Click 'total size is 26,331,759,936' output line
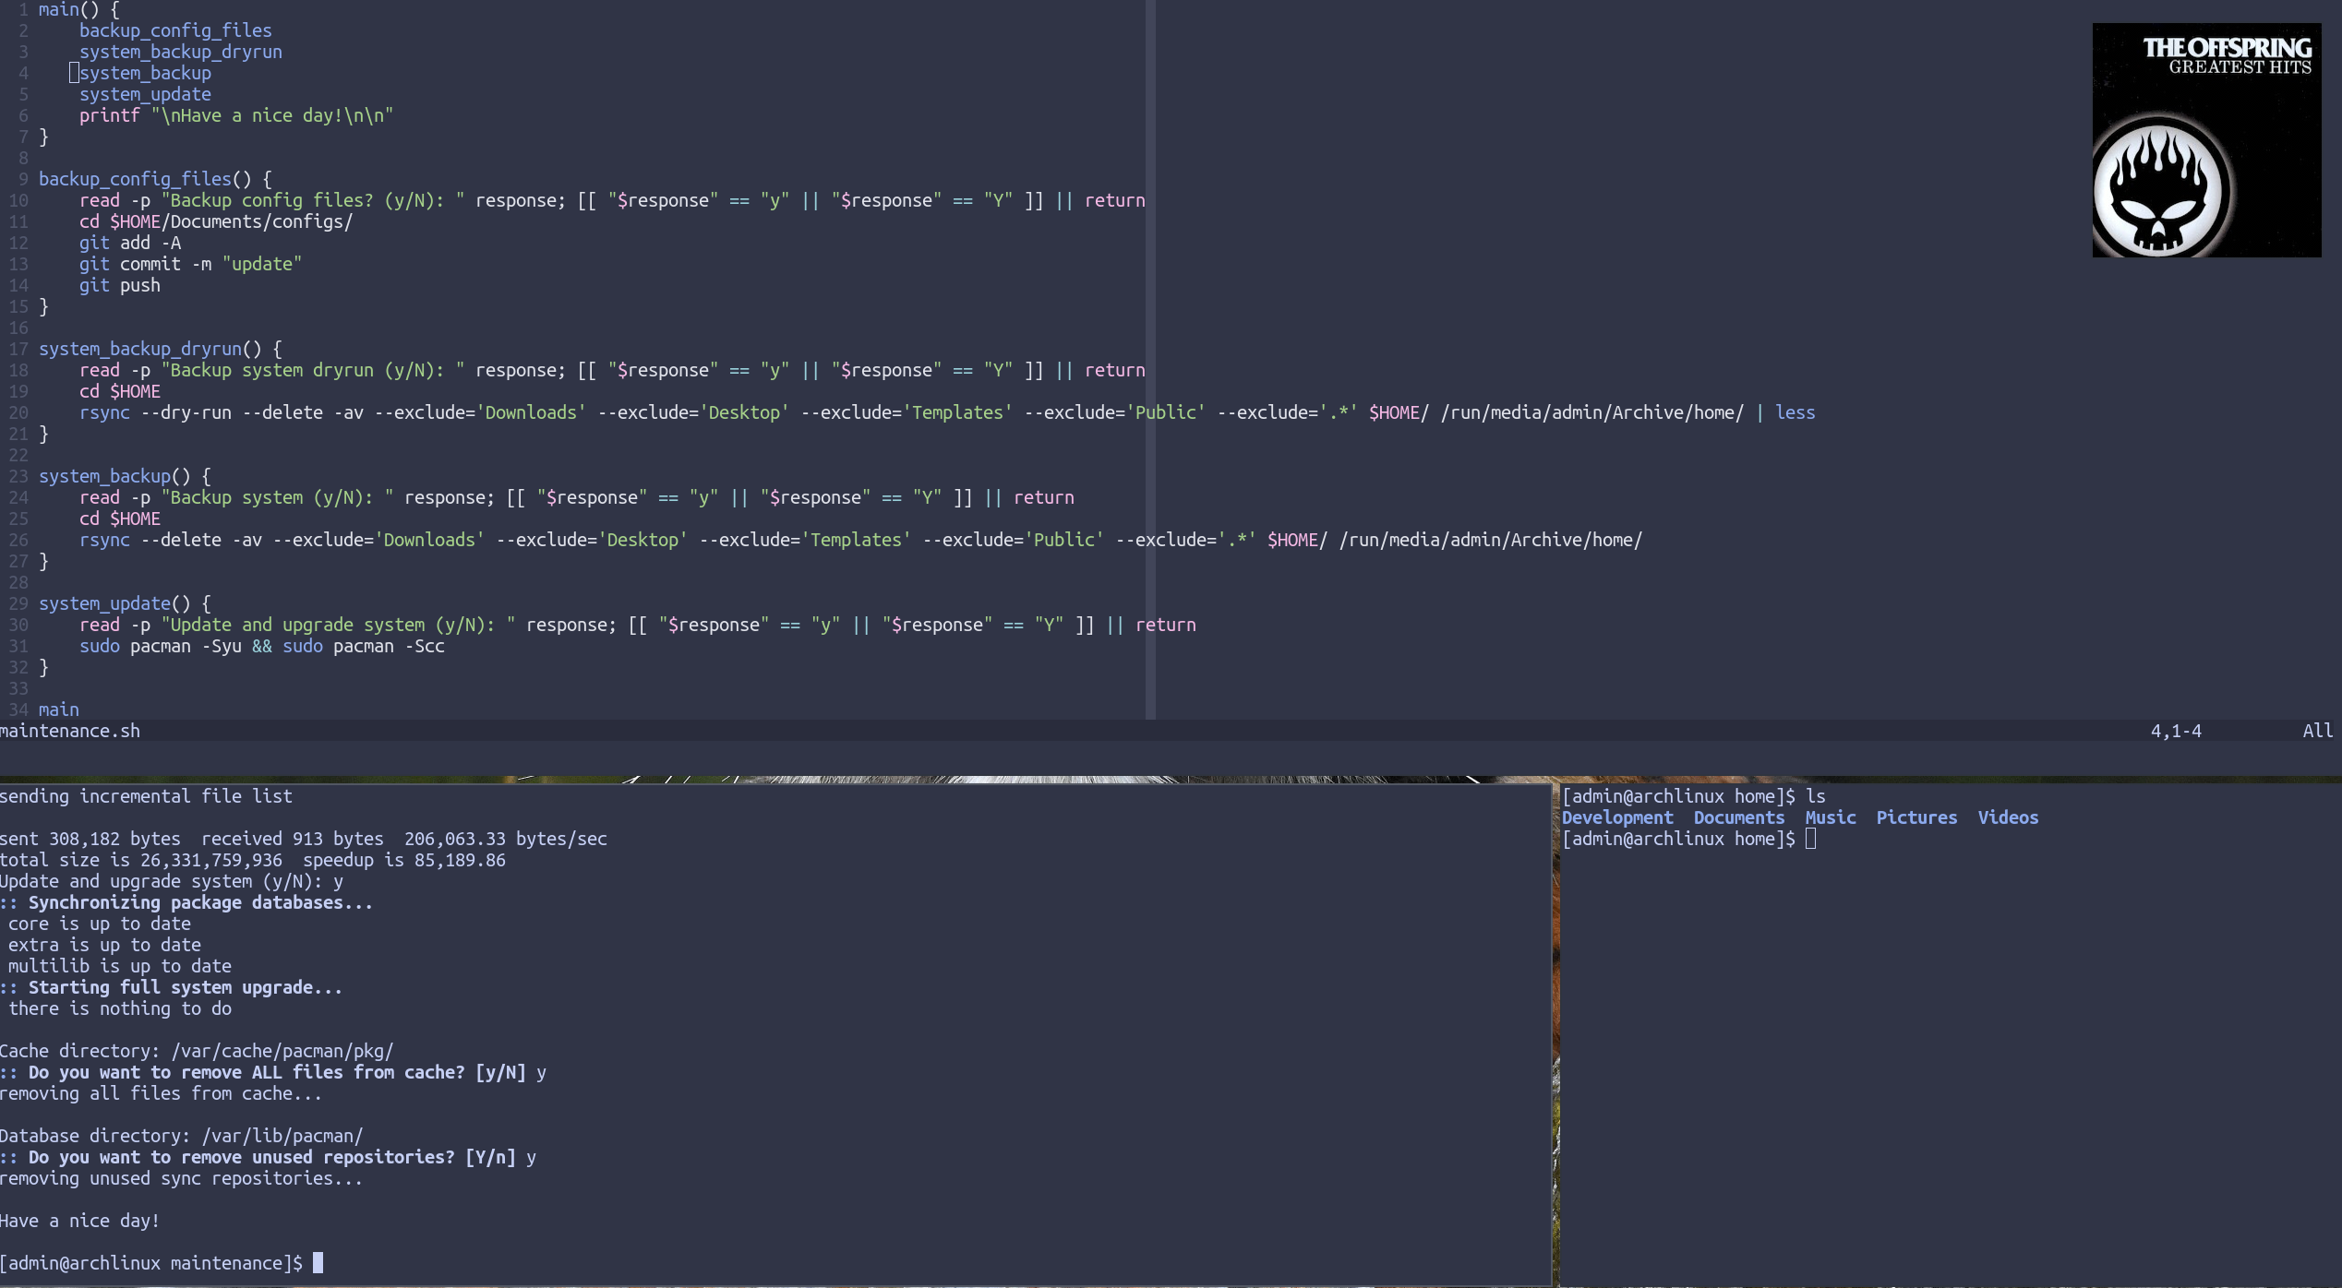The height and width of the screenshot is (1288, 2342). point(253,860)
